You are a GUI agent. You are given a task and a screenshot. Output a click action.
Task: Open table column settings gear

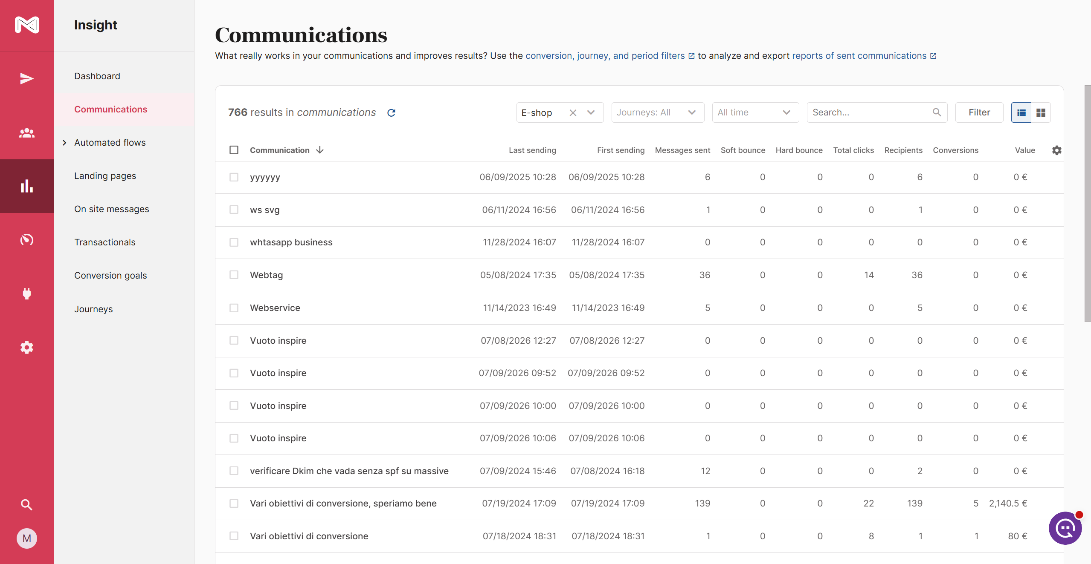coord(1056,150)
